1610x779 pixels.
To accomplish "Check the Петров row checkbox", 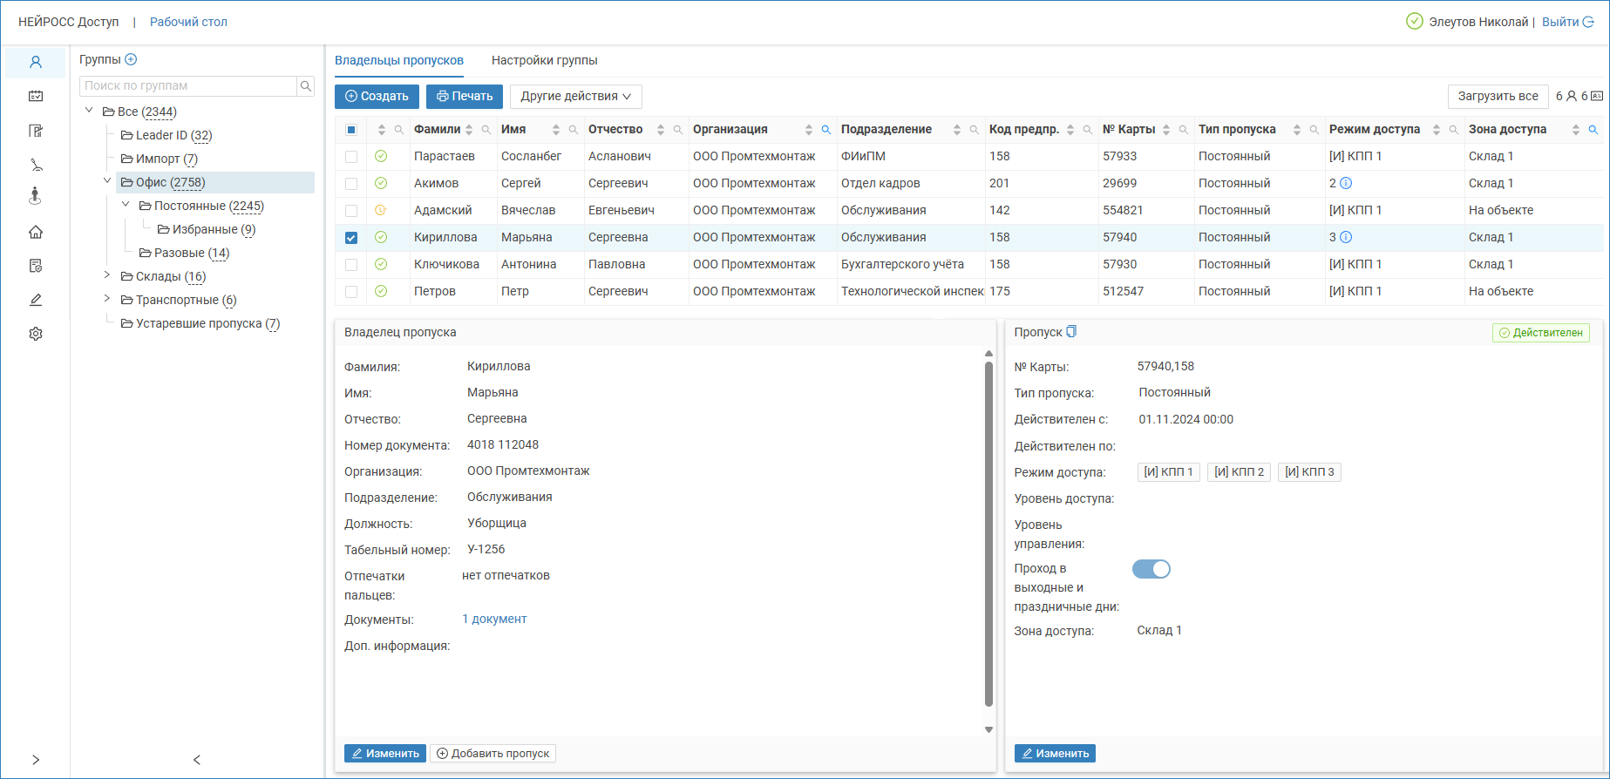I will [x=351, y=292].
